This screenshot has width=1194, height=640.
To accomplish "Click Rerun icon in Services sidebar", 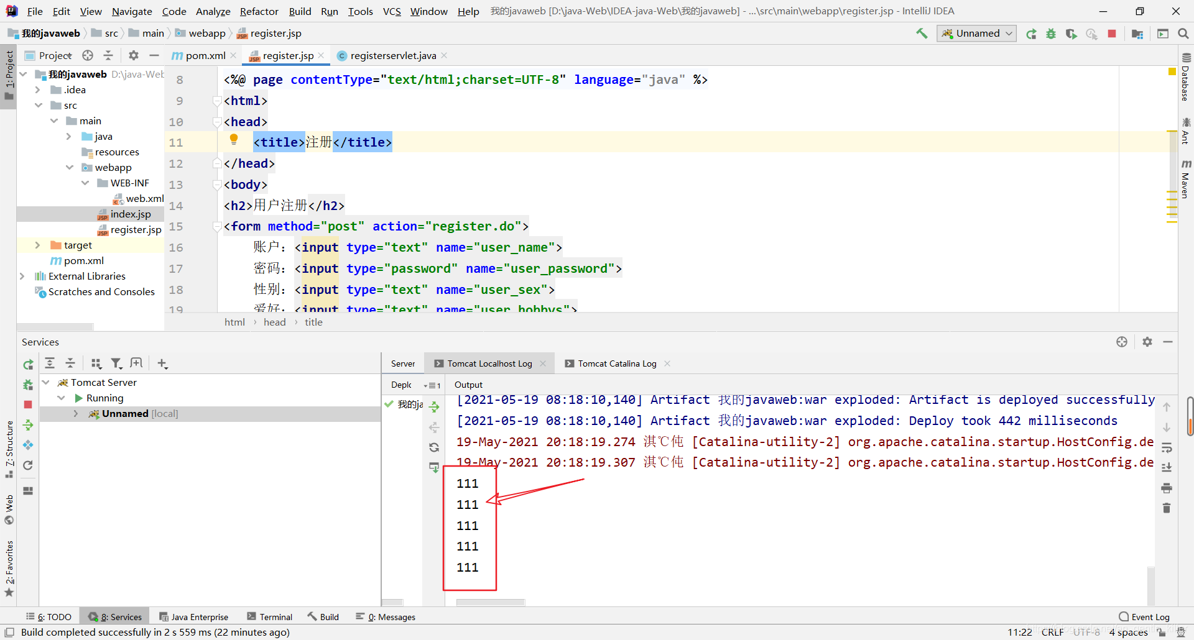I will click(28, 364).
